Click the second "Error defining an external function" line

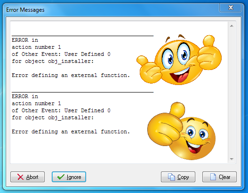coord(71,131)
